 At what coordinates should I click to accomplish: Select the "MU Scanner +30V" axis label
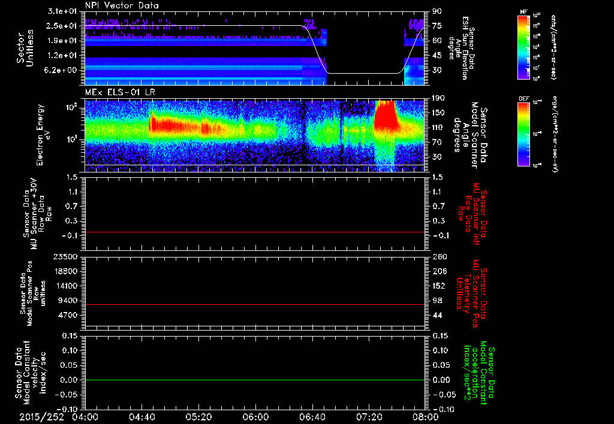[x=34, y=214]
